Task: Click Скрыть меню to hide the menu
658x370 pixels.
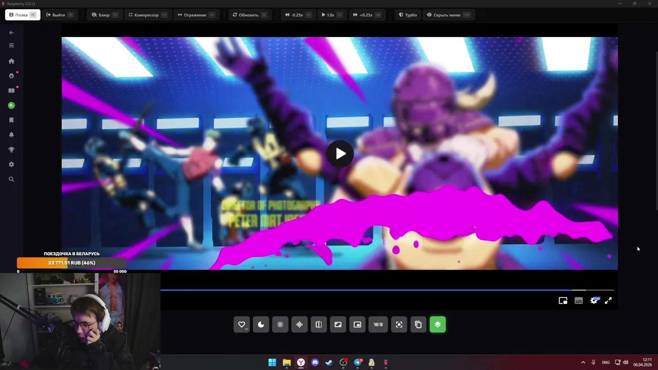Action: [x=448, y=15]
